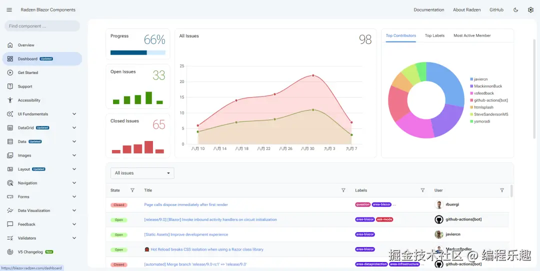Click javiercn blue legend swatch

pos(471,79)
